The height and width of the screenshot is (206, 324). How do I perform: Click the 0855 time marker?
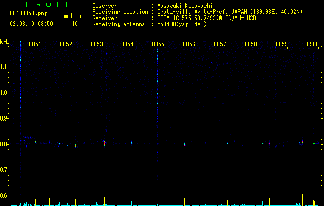pos(158,44)
